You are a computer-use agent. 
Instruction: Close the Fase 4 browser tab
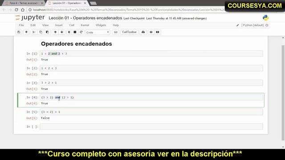[42, 3]
